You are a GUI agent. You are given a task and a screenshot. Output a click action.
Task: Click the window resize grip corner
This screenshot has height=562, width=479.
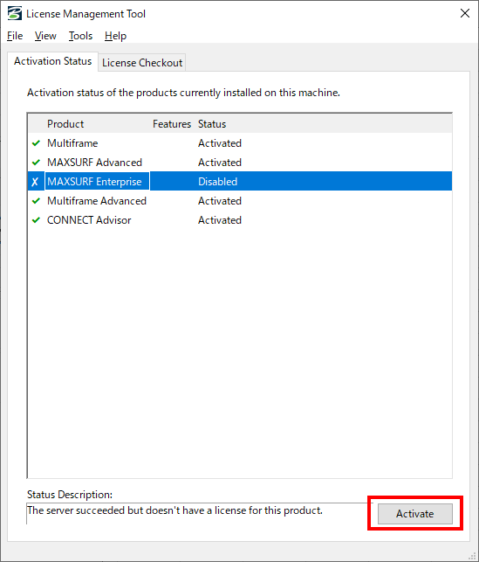pos(472,556)
